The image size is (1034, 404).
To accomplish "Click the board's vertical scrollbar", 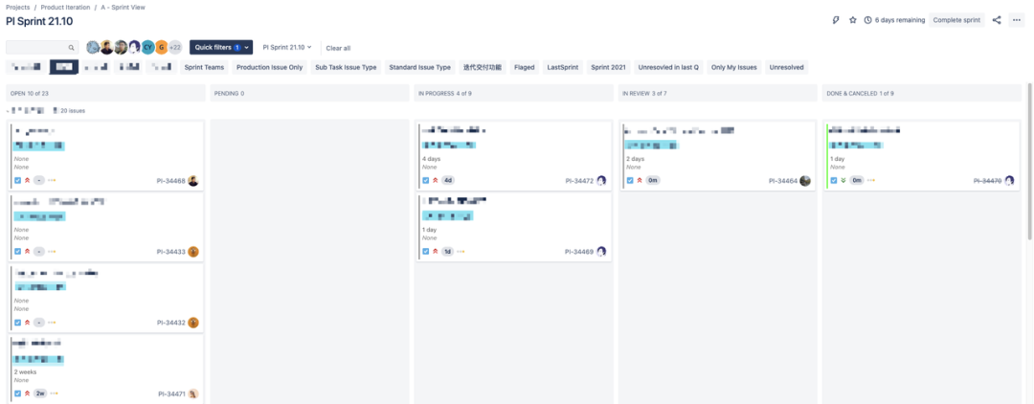I will [1029, 163].
